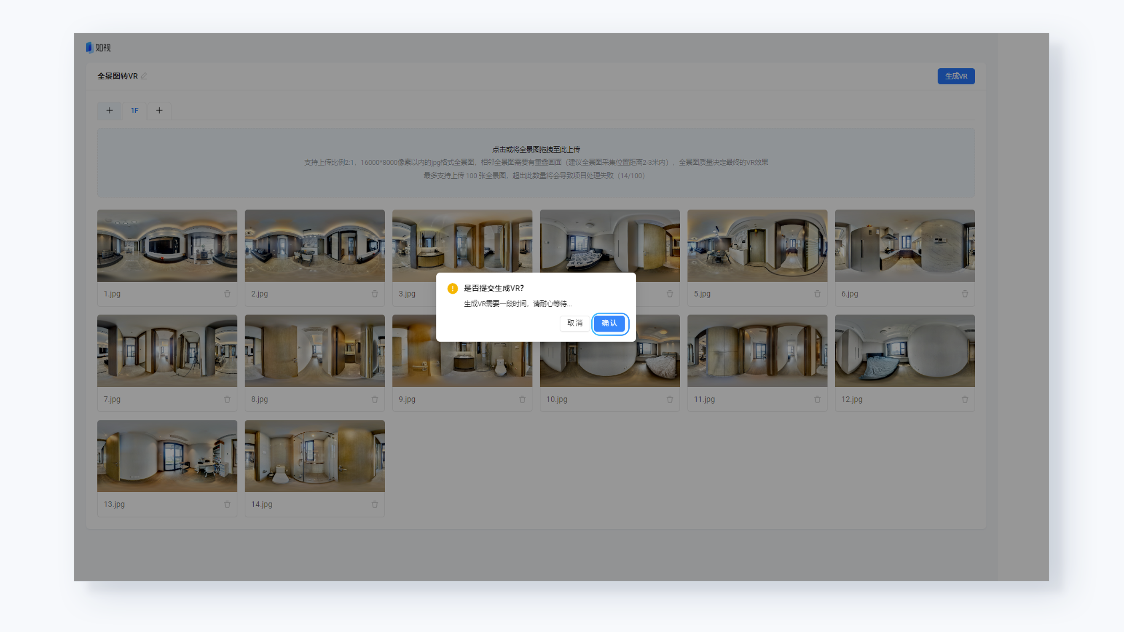The height and width of the screenshot is (632, 1124).
Task: Edit project name pencil icon beside 全景图转VR
Action: [x=144, y=76]
